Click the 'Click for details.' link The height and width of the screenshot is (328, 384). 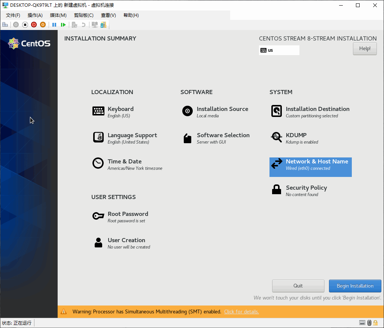coord(241,312)
